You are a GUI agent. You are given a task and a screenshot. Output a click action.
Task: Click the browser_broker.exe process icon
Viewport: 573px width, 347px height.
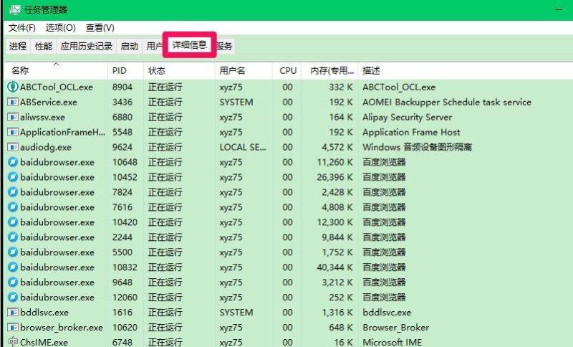(x=13, y=327)
